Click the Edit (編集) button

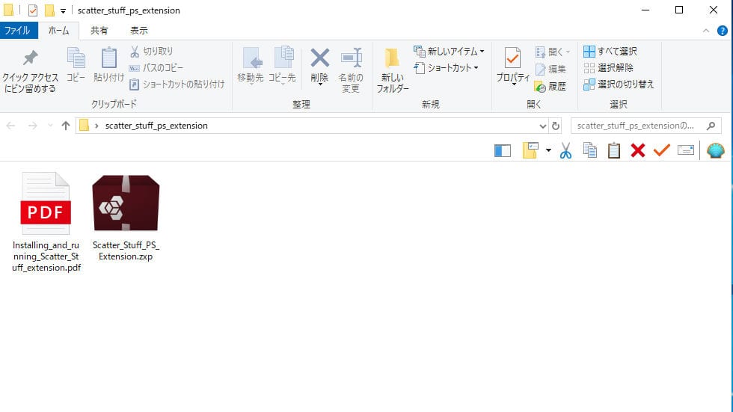(x=550, y=69)
